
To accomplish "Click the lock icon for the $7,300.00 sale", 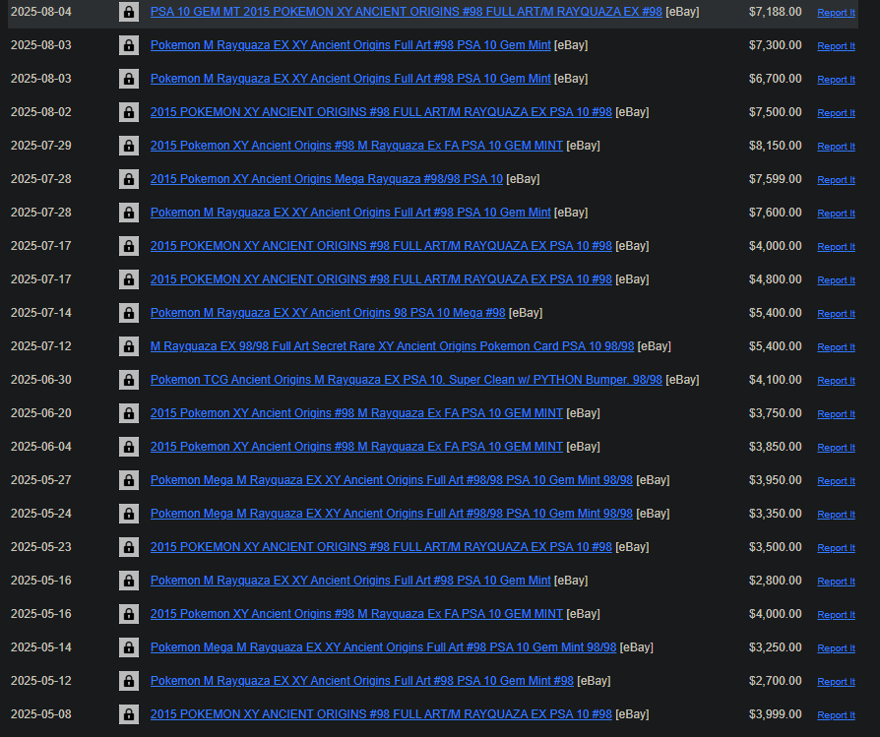I will (129, 45).
